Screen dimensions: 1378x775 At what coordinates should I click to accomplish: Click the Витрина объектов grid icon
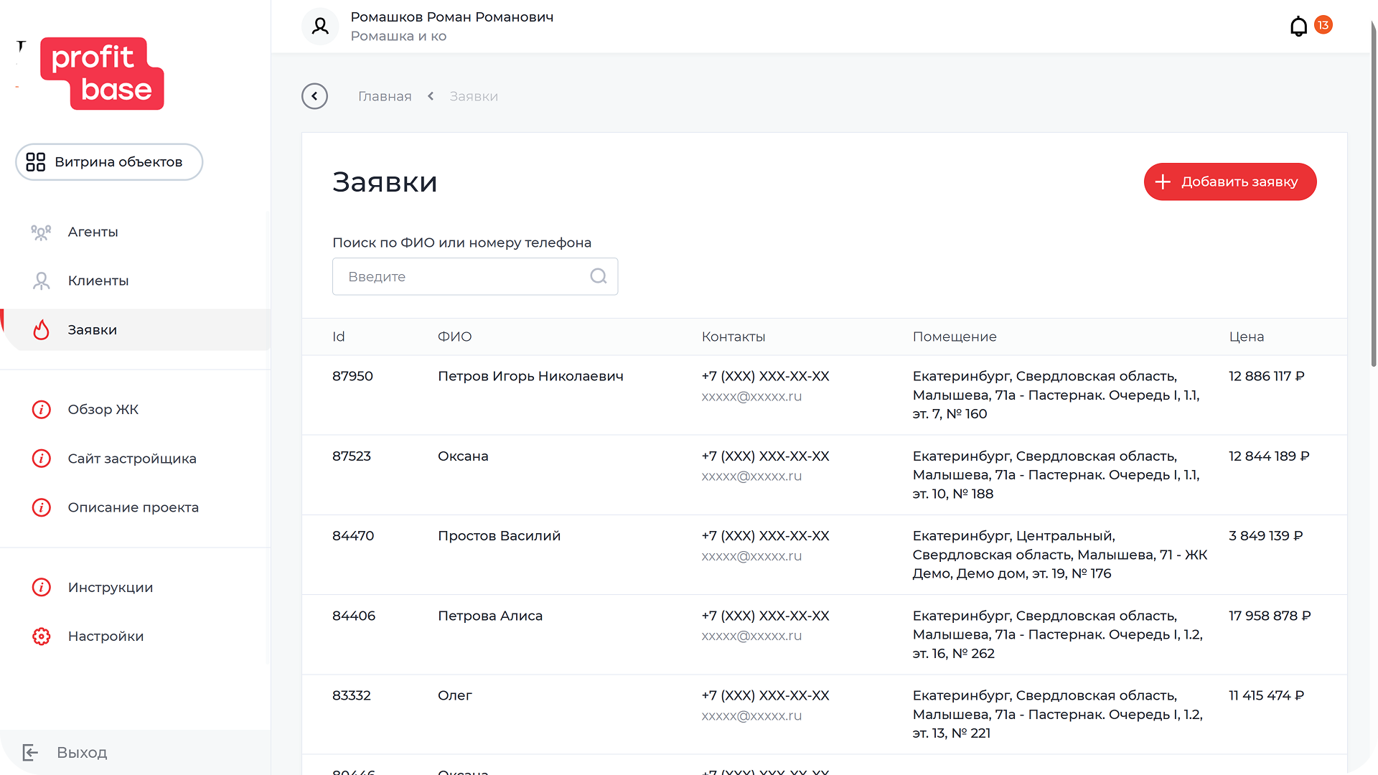[x=35, y=161]
